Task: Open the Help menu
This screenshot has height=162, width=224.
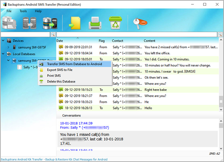Action: tap(38, 11)
